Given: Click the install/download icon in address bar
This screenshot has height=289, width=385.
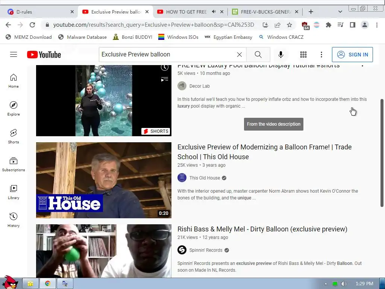Looking at the screenshot, I should tap(265, 25).
